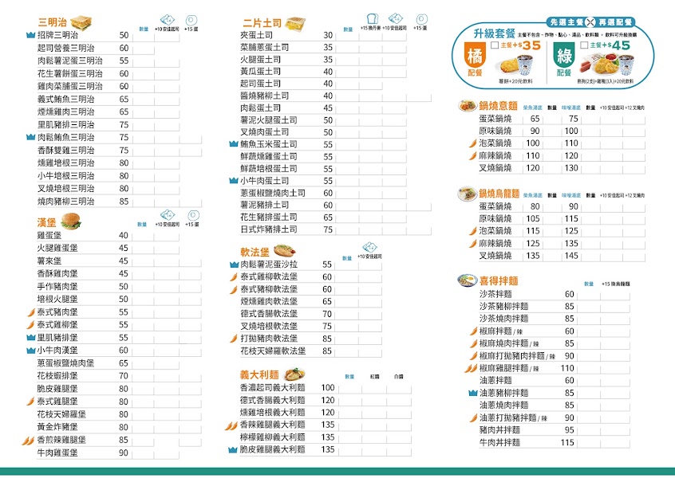
Task: Select the 日式炸豬排土司 item
Action: 335,229
